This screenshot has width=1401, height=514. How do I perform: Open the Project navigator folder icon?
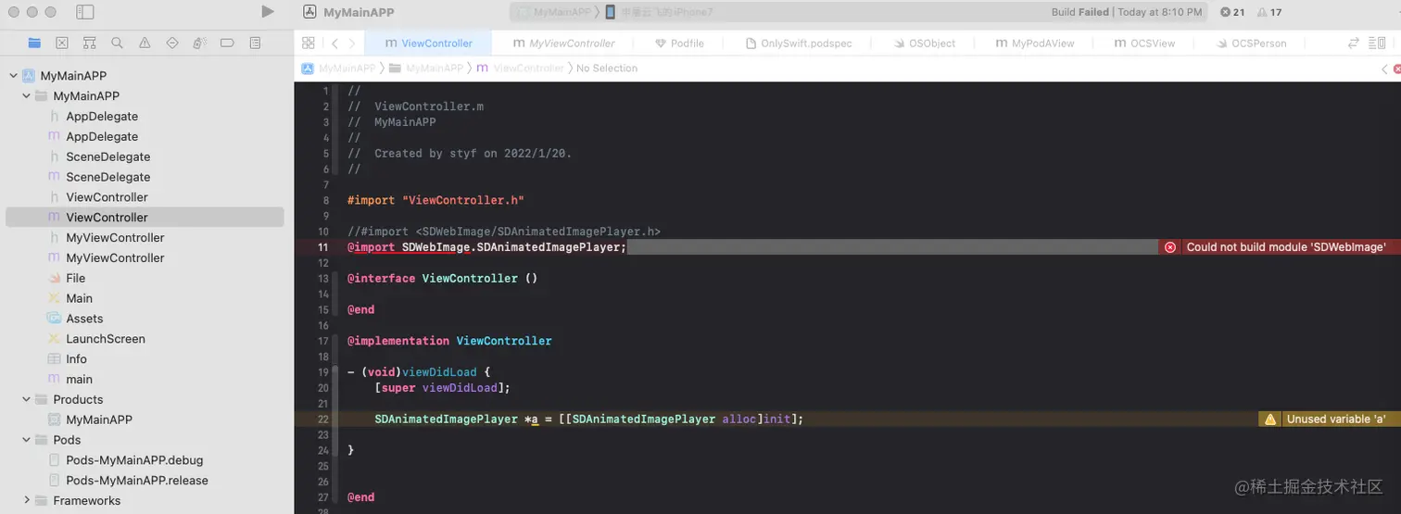pos(34,43)
